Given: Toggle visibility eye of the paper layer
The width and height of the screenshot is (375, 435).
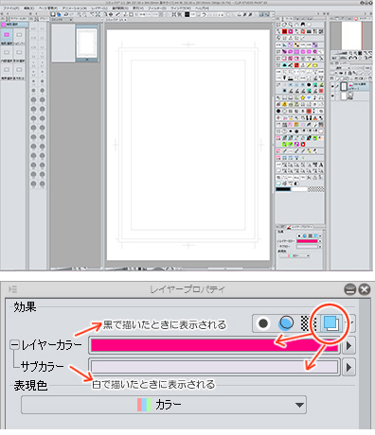Looking at the screenshot, I should pyautogui.click(x=332, y=96).
